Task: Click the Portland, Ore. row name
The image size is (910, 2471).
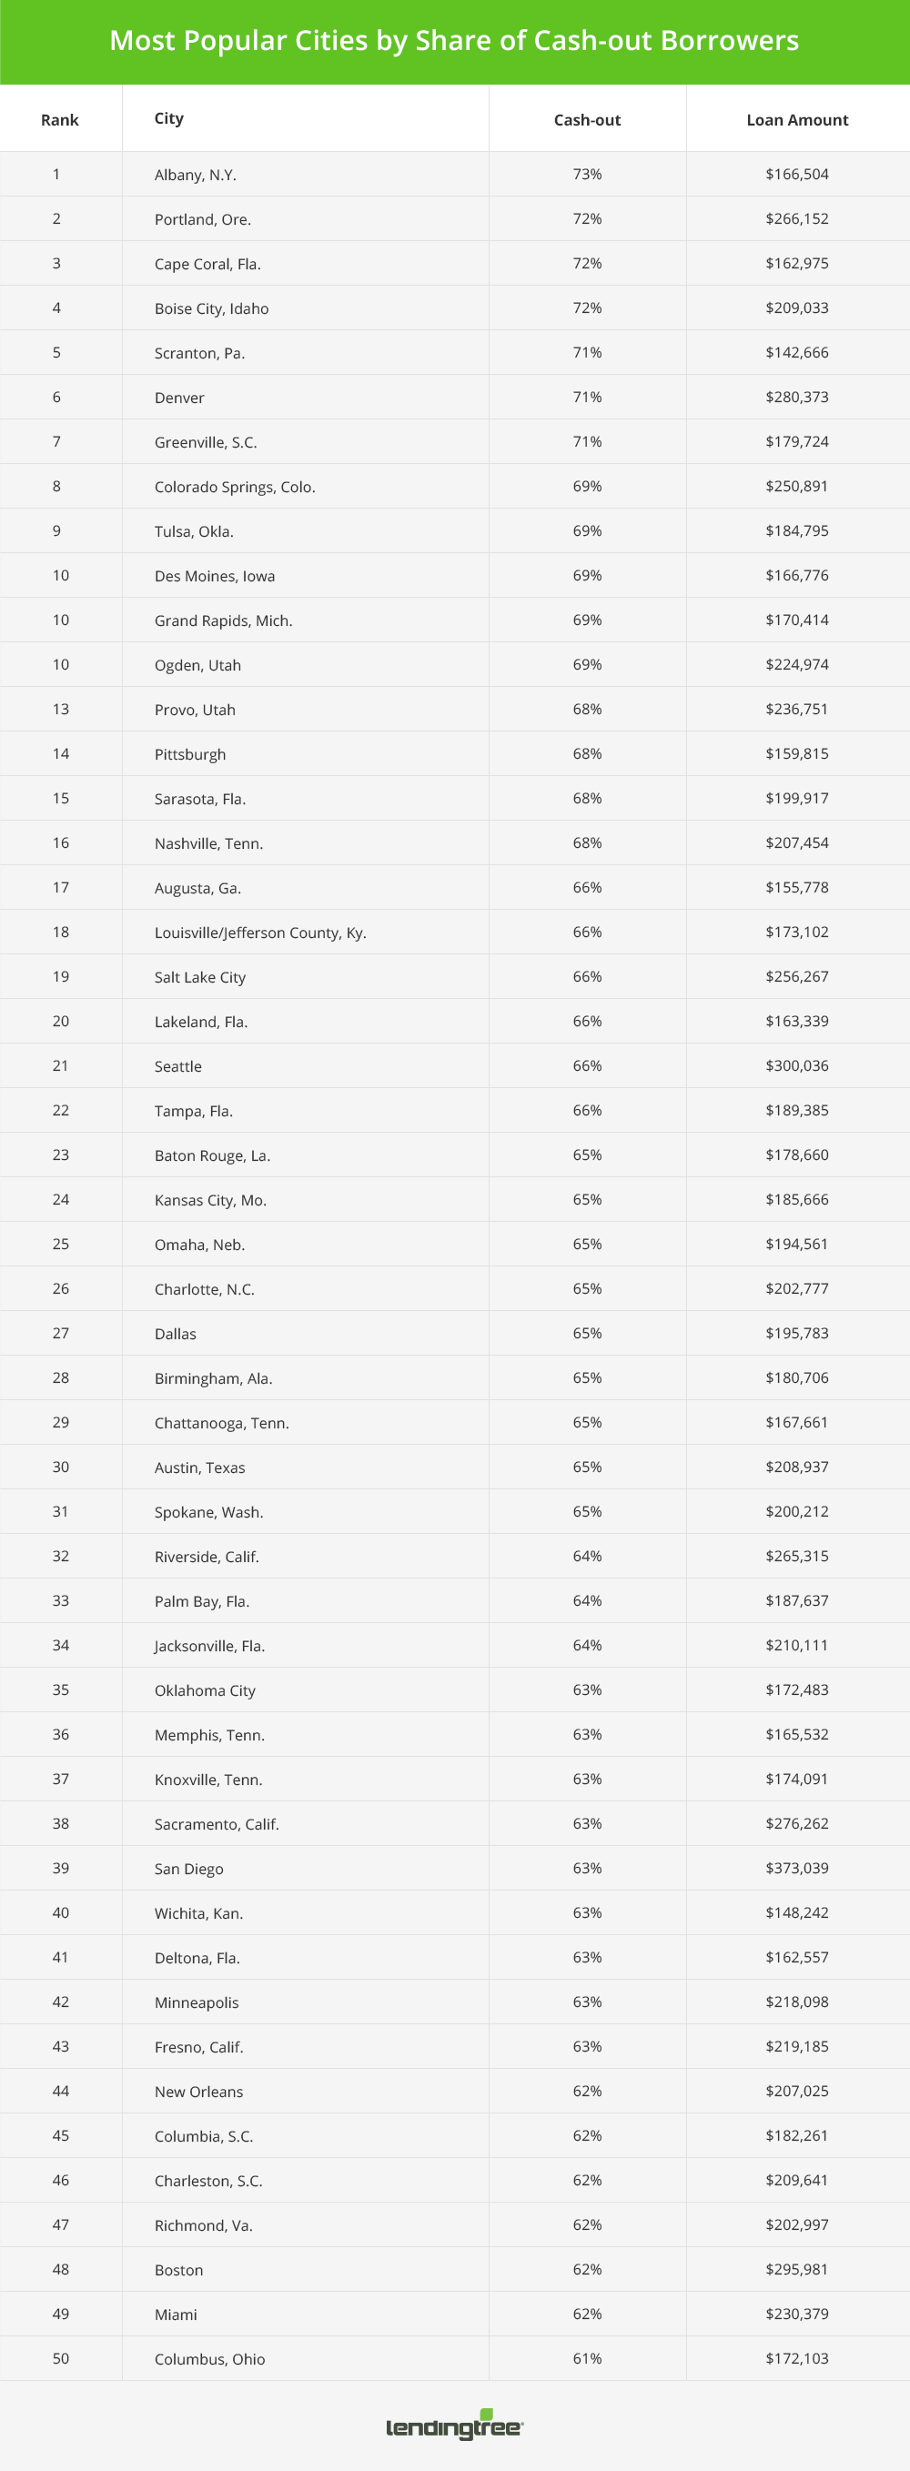Action: (203, 218)
